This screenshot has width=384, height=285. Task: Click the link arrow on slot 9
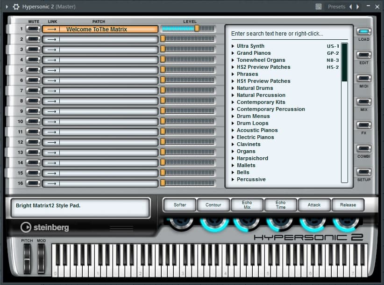click(51, 111)
